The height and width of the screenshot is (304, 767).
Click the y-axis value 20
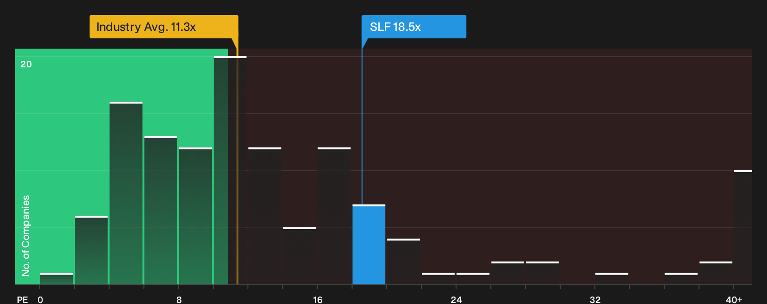point(26,64)
